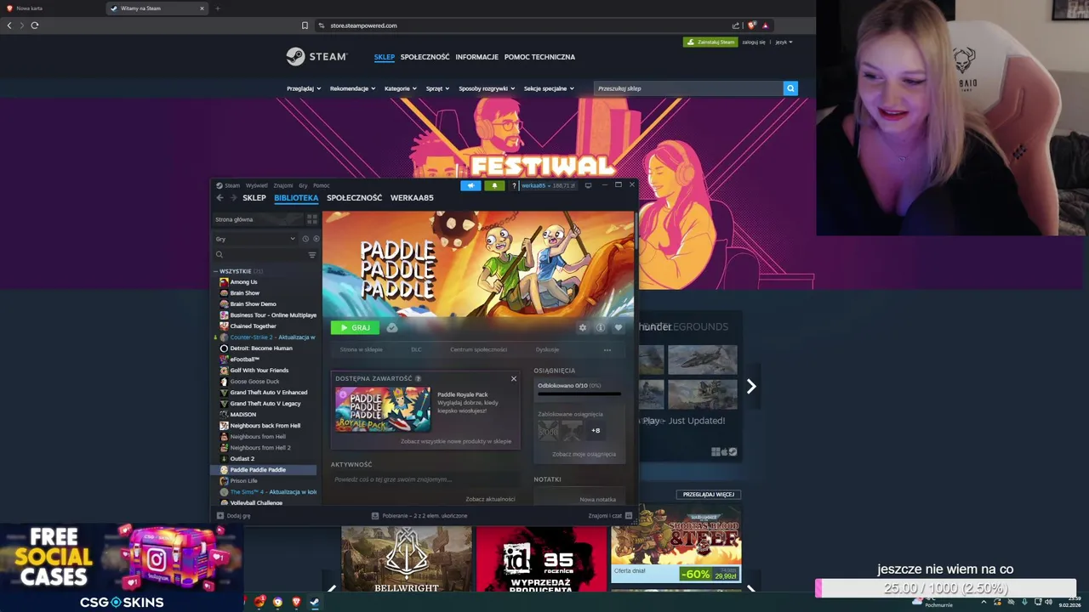The image size is (1089, 612).
Task: Expand the Sposoby rozgrywki store menu
Action: (x=487, y=88)
